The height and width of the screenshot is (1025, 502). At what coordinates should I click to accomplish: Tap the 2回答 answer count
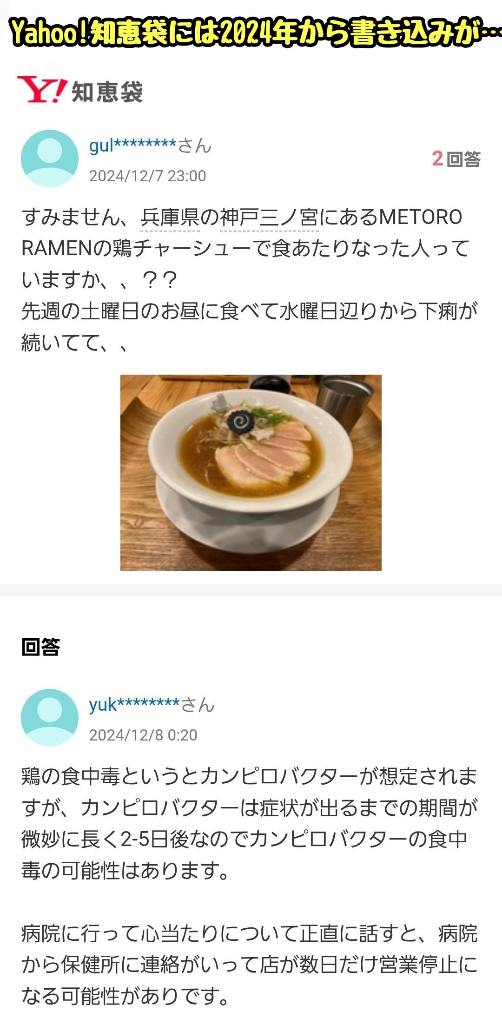click(x=456, y=159)
